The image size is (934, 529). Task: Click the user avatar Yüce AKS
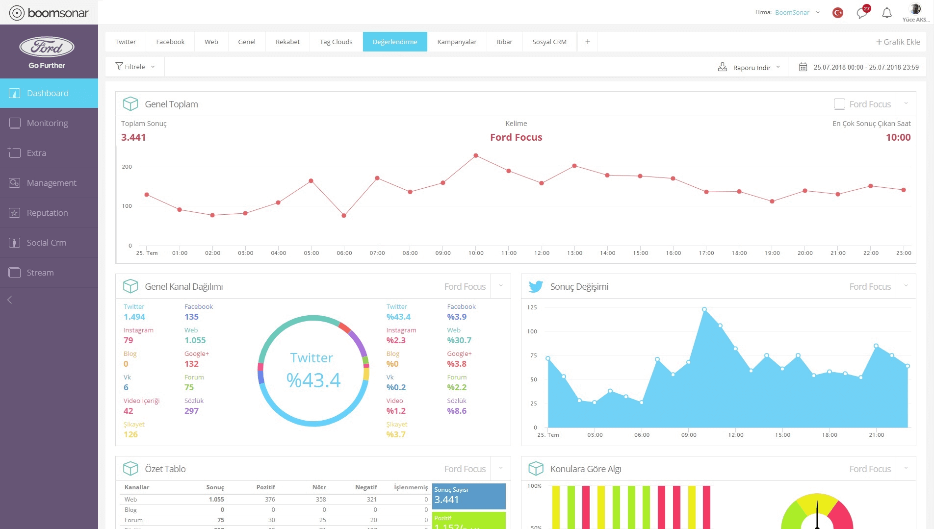pyautogui.click(x=915, y=9)
